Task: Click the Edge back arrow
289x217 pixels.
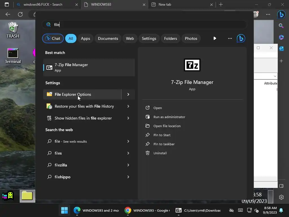Action: click(x=8, y=14)
